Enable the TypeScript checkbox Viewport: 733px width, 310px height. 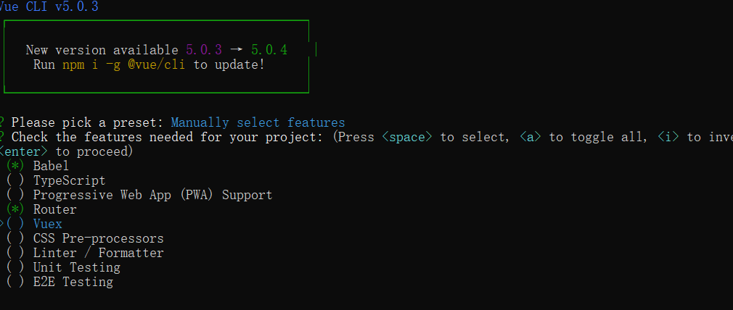[15, 180]
